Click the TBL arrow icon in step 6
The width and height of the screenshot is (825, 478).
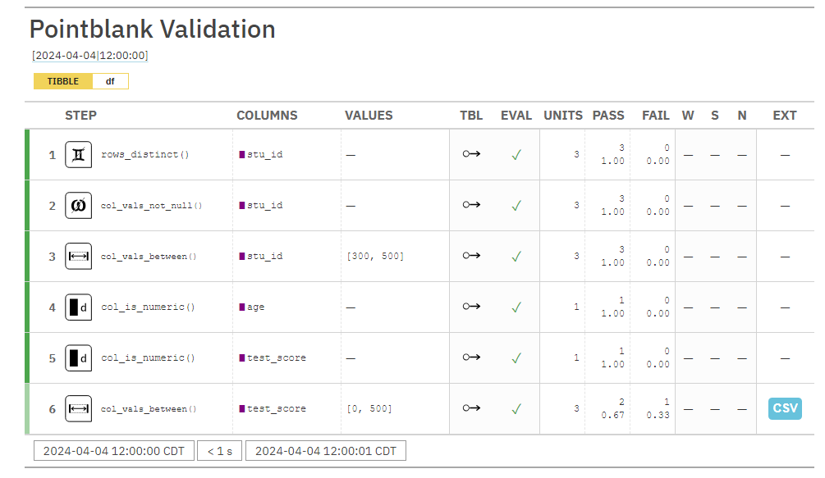click(x=471, y=408)
